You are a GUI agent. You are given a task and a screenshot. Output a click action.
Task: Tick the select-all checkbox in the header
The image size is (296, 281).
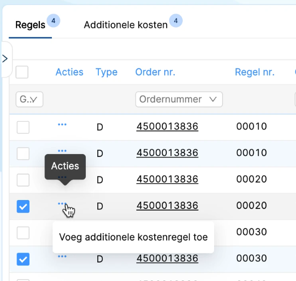(22, 72)
